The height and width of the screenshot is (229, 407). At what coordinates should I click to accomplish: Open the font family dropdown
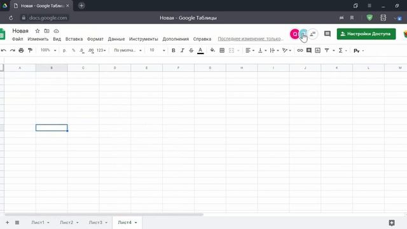click(128, 50)
